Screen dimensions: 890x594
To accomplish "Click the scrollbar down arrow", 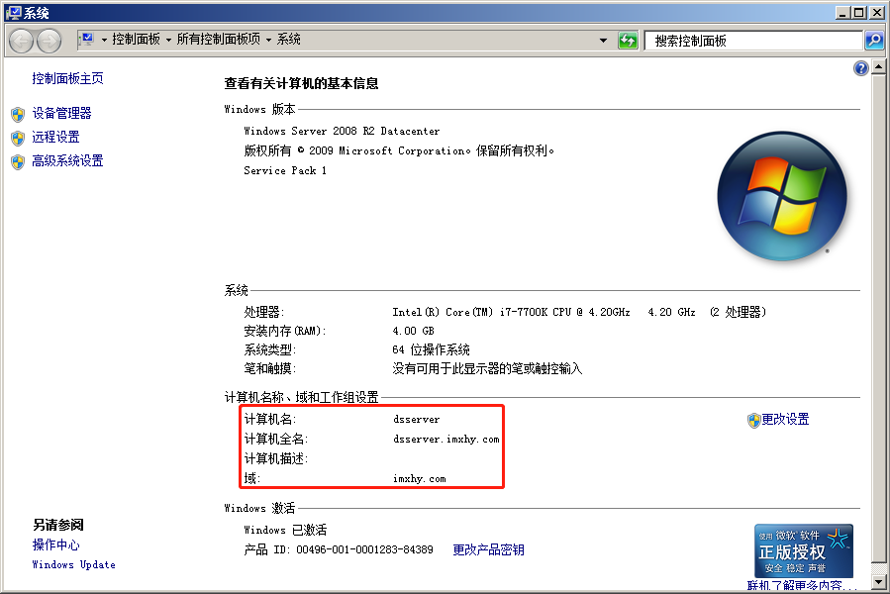I will [x=879, y=582].
